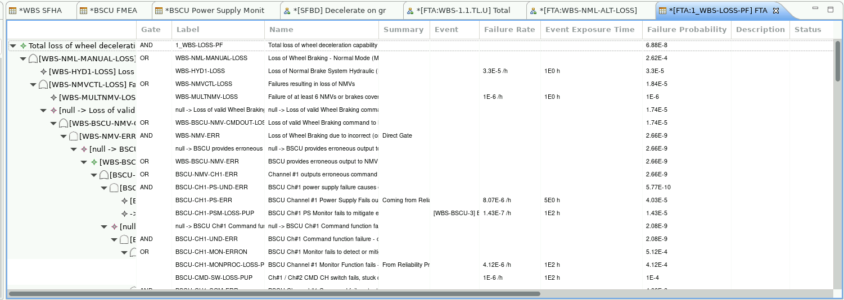Click gate icon of WBS-BSCU-NMV-CMDOUT-LOSS node

(x=64, y=123)
